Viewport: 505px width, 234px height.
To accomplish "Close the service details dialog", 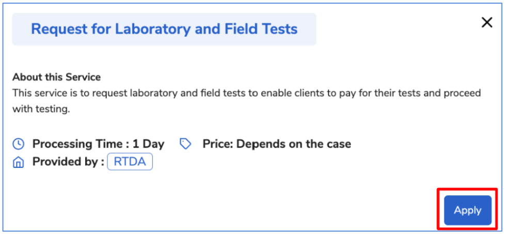I will pyautogui.click(x=486, y=23).
